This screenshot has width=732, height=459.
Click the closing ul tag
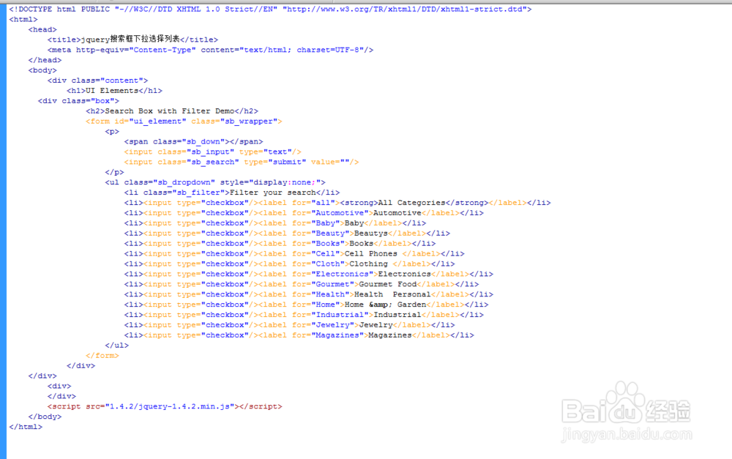[x=116, y=346]
